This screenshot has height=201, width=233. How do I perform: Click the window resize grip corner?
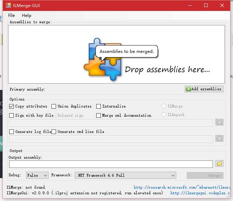pos(228,196)
